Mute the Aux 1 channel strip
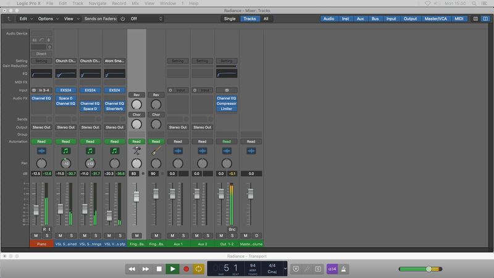 point(172,235)
